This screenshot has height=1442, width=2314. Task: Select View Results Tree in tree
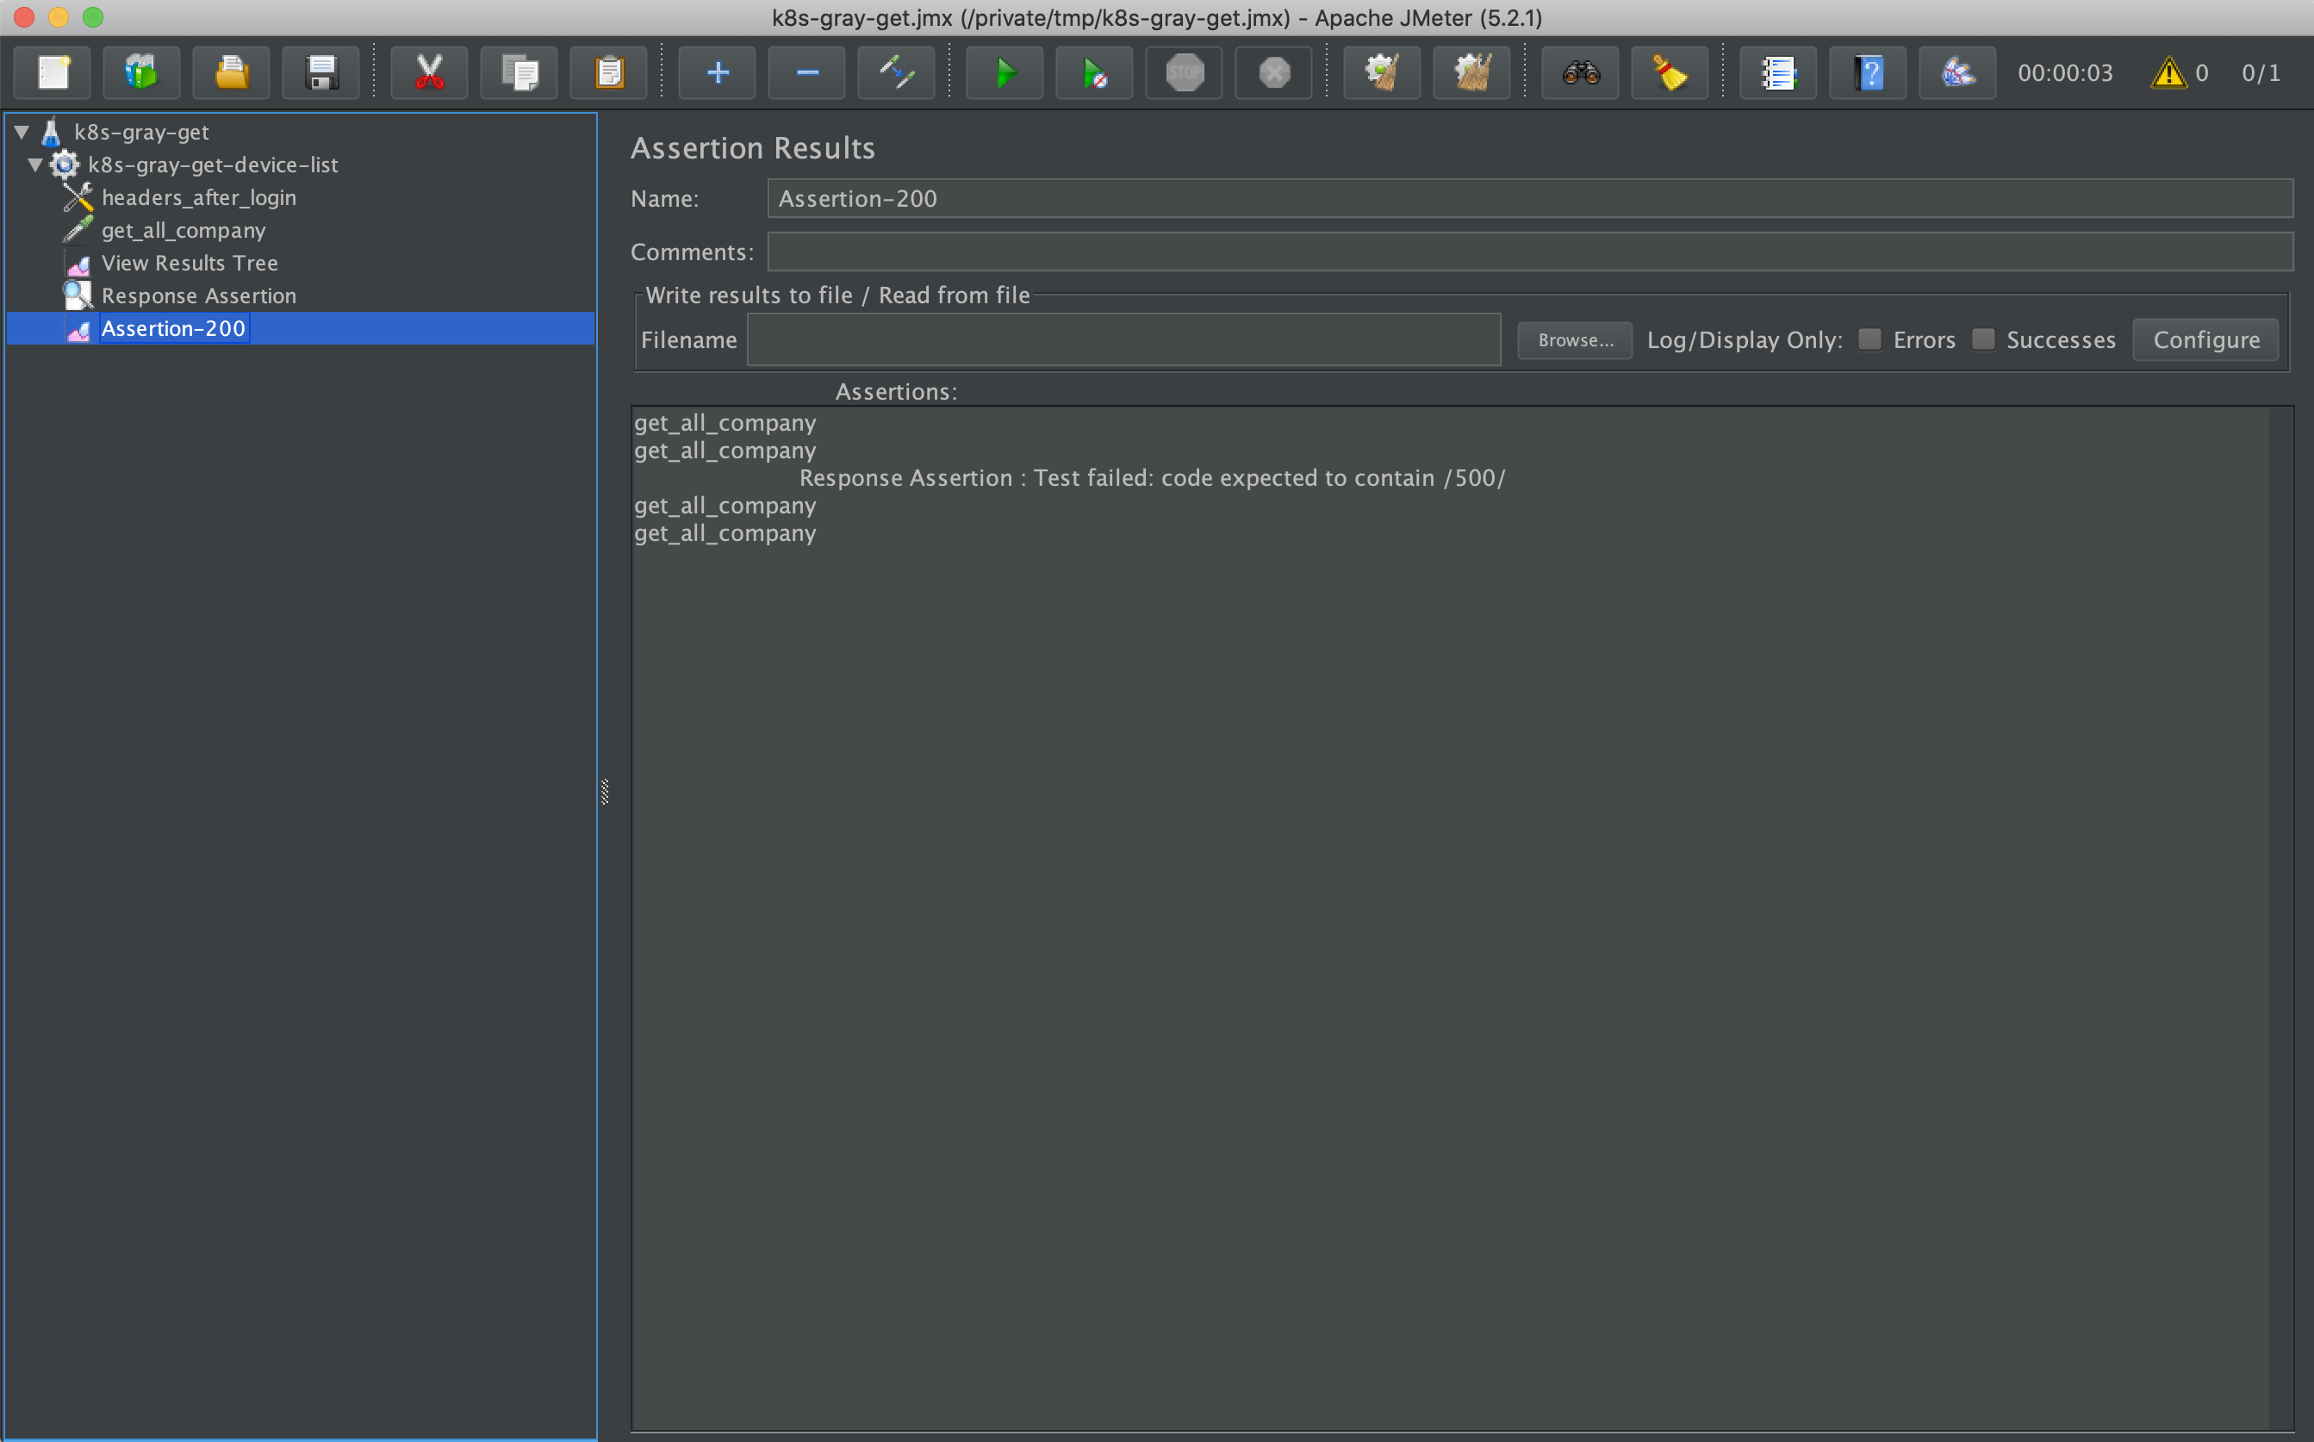189,262
